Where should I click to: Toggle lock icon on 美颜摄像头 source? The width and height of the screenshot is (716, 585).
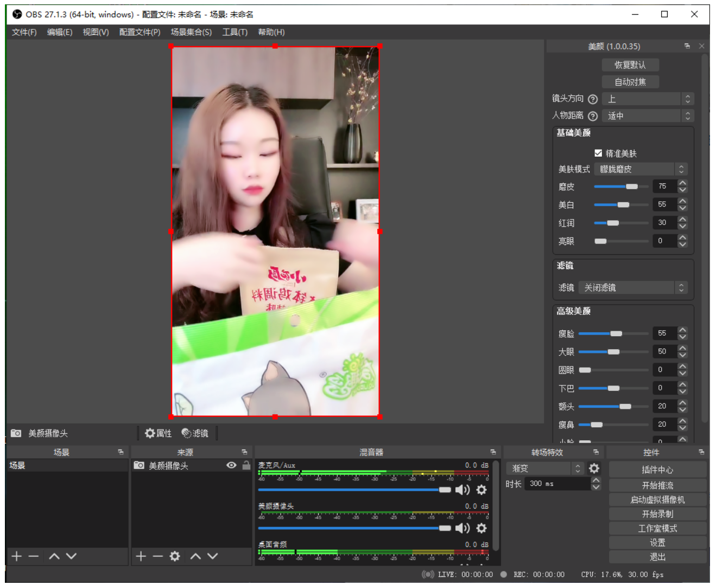tap(246, 465)
